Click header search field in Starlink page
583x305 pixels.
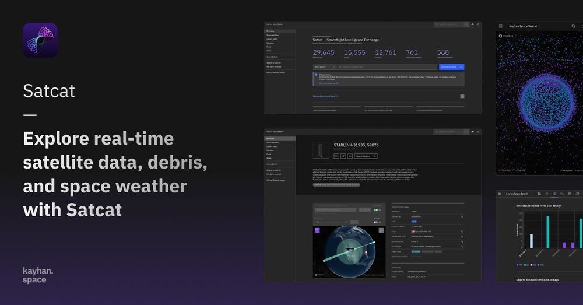coord(451,132)
